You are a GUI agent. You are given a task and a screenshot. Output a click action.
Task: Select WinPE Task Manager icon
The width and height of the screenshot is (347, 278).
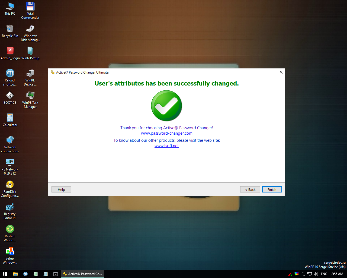click(x=30, y=100)
